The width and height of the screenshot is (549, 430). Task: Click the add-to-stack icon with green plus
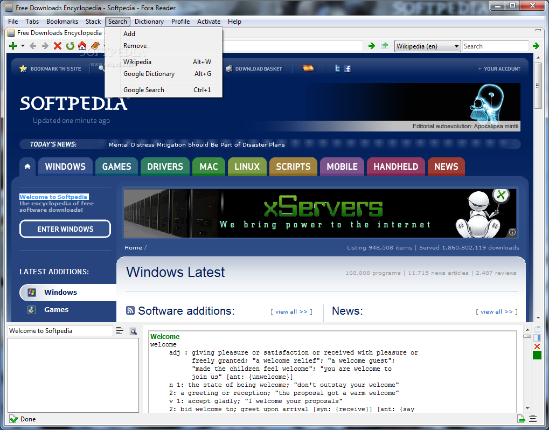(x=385, y=46)
